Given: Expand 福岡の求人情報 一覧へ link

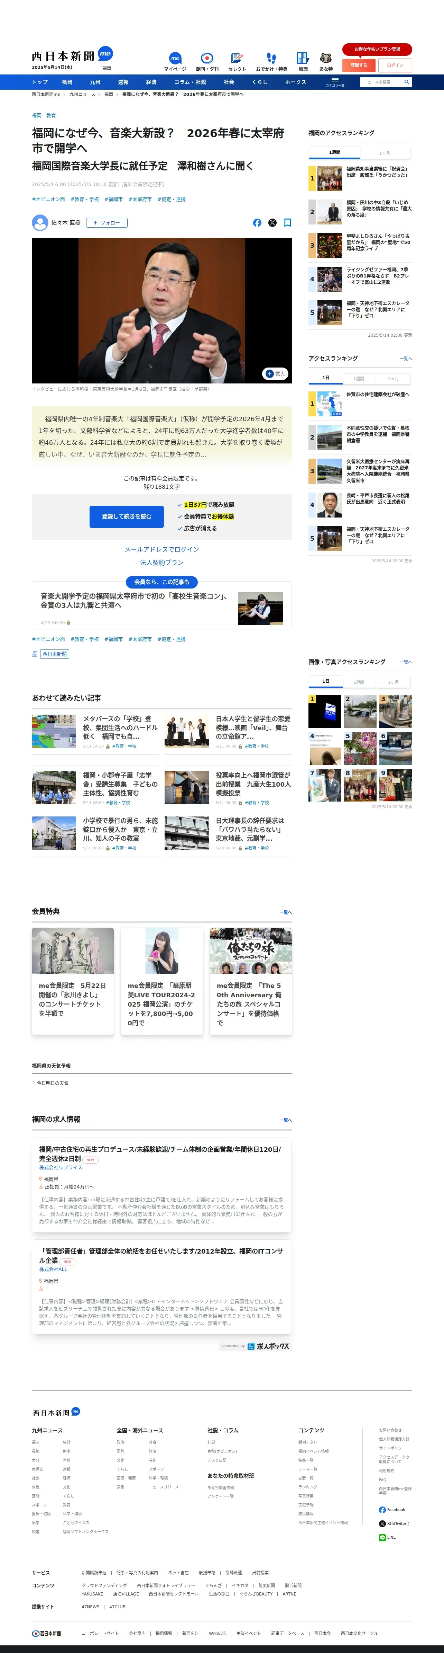Looking at the screenshot, I should tap(286, 1120).
